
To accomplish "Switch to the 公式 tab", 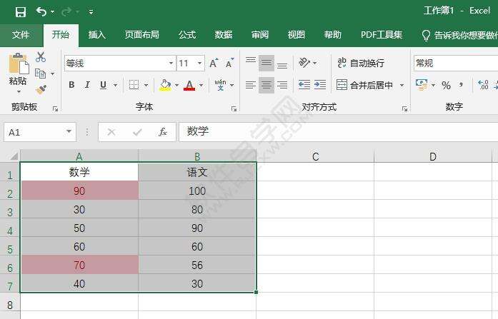I will pos(187,34).
